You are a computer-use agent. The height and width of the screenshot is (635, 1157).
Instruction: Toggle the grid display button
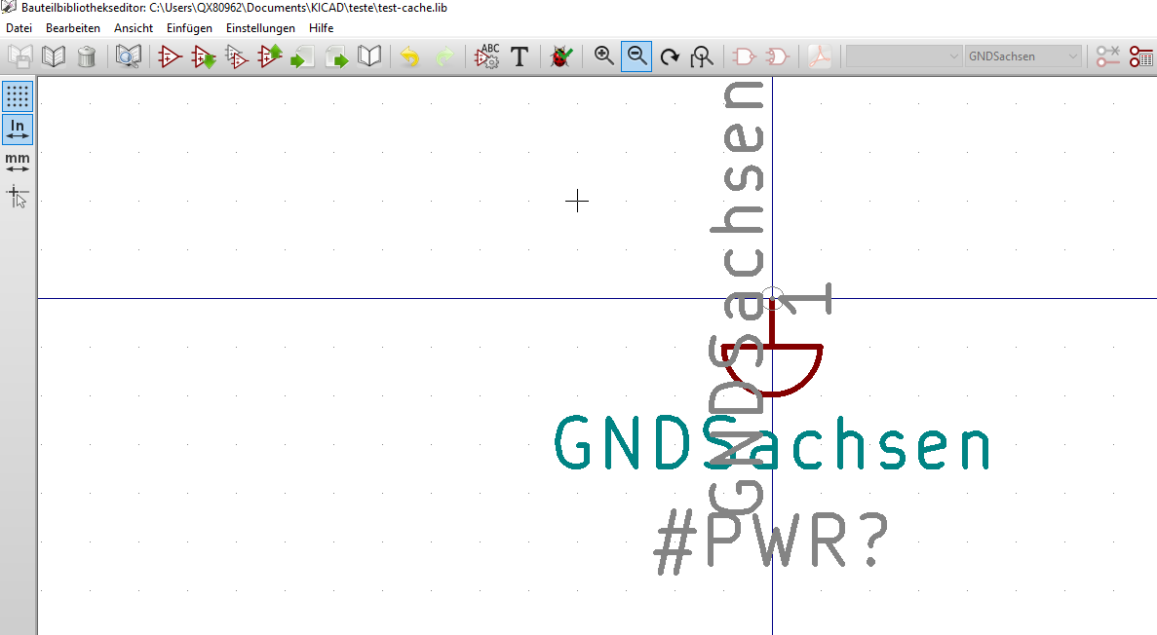pos(17,96)
